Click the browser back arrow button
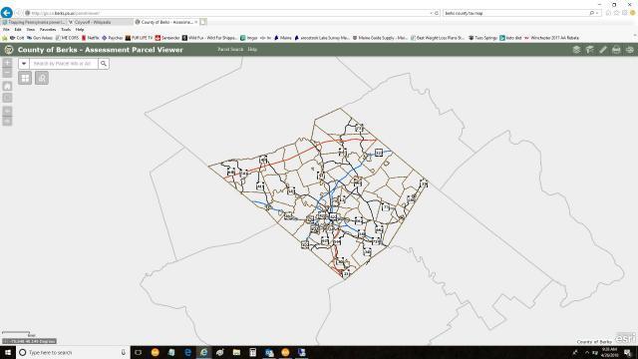This screenshot has height=359, width=638. [x=7, y=13]
